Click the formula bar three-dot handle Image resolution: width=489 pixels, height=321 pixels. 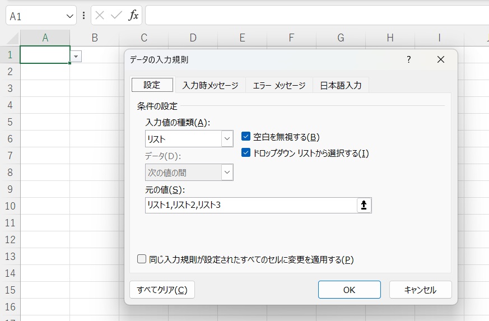pos(84,16)
